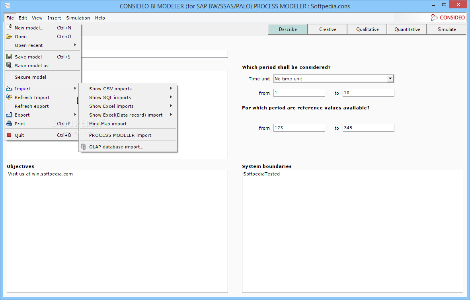Viewport: 470px width, 300px height.
Task: Click the OLAP database import icon
Action: pos(84,146)
